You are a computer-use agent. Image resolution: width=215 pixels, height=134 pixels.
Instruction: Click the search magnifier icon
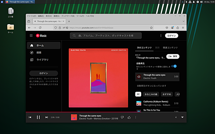[x=74, y=36]
